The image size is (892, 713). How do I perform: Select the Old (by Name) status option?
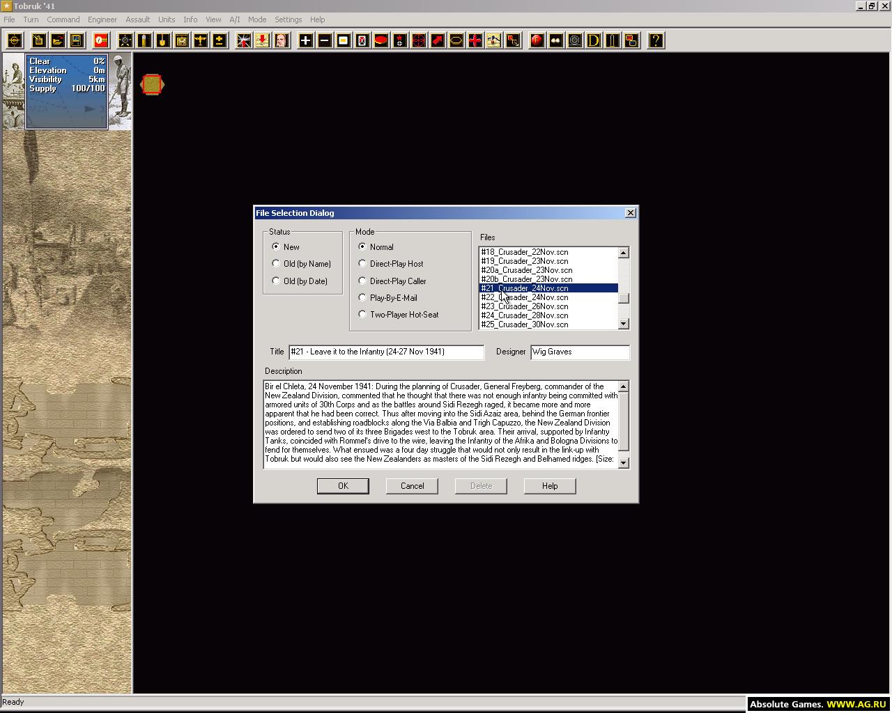tap(276, 264)
